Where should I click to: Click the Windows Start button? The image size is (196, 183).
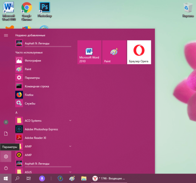(x=6, y=178)
